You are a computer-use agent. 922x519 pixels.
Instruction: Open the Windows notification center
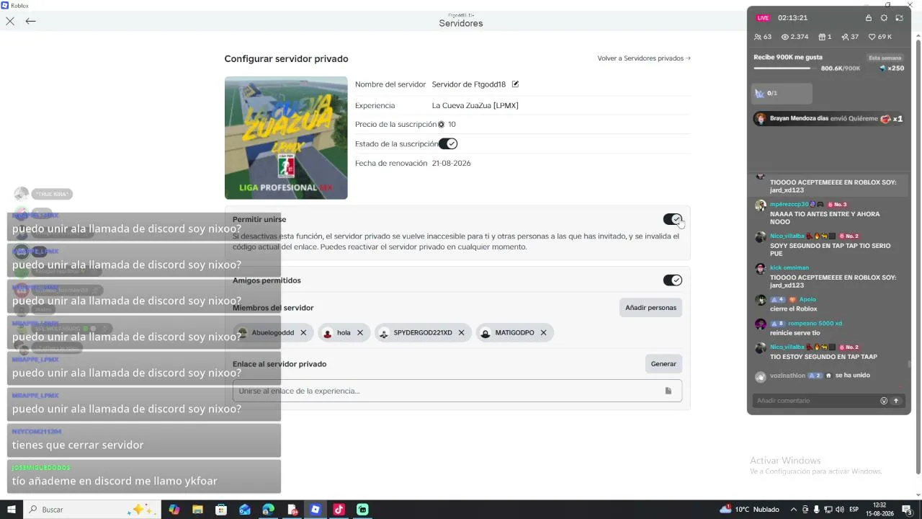coord(907,510)
